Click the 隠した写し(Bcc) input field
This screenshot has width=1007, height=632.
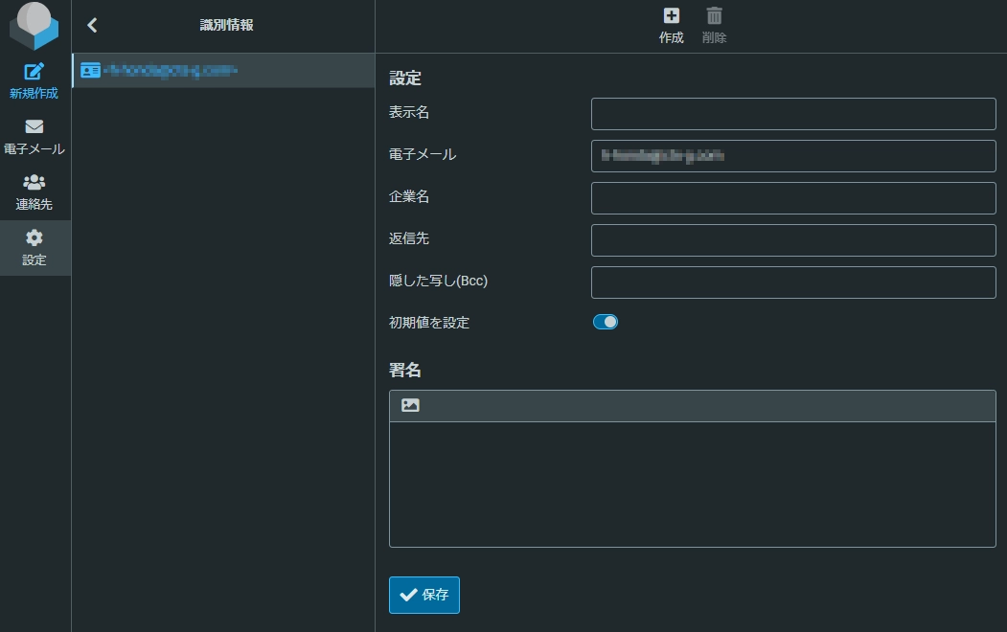[793, 282]
